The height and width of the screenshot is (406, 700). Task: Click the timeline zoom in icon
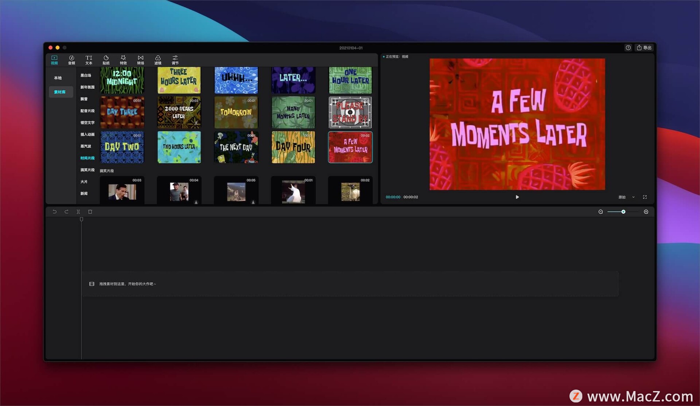pos(646,212)
